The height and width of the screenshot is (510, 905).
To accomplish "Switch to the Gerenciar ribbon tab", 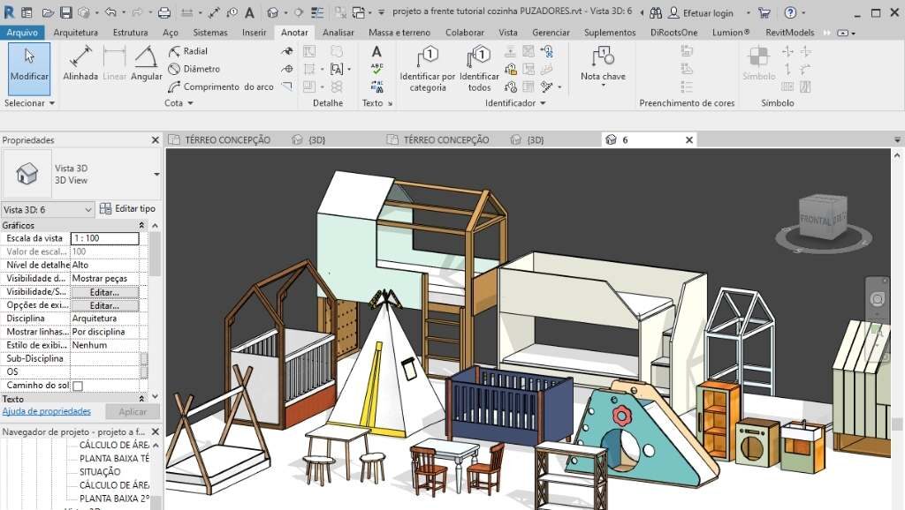I will [551, 33].
